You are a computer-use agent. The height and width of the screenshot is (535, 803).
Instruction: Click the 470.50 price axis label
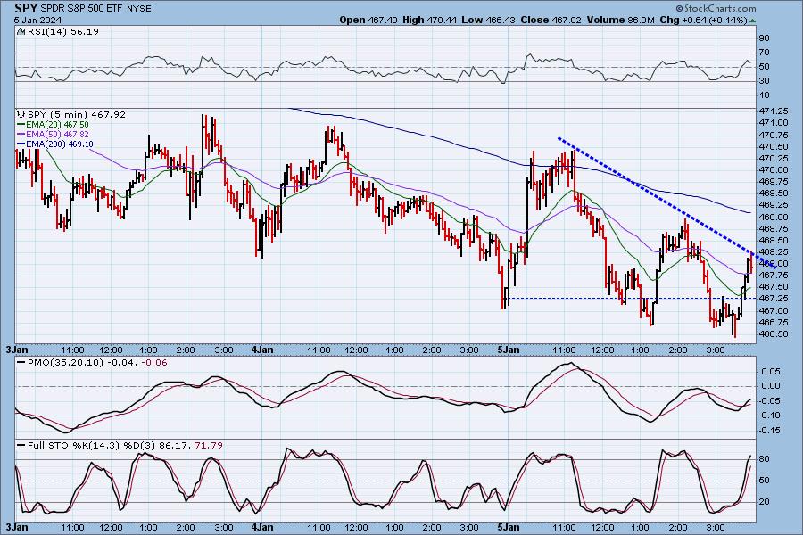[774, 146]
